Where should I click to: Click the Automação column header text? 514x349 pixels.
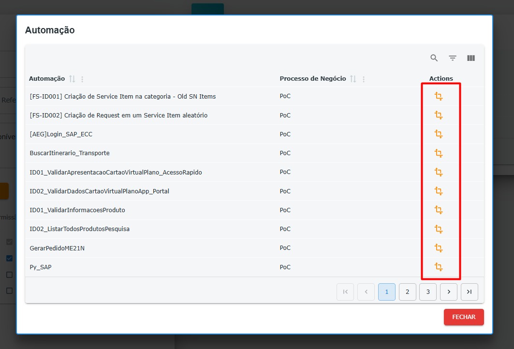click(x=47, y=79)
